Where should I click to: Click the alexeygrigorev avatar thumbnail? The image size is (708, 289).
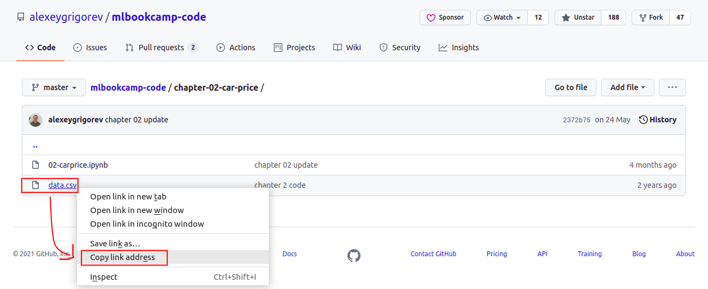[36, 120]
